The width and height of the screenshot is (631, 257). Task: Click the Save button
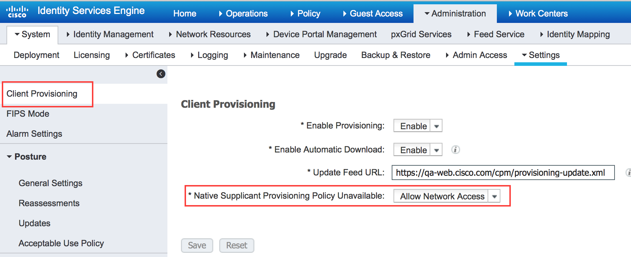point(197,246)
